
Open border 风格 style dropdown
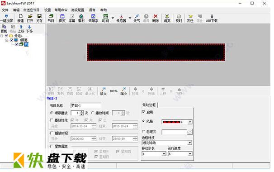tap(190, 122)
